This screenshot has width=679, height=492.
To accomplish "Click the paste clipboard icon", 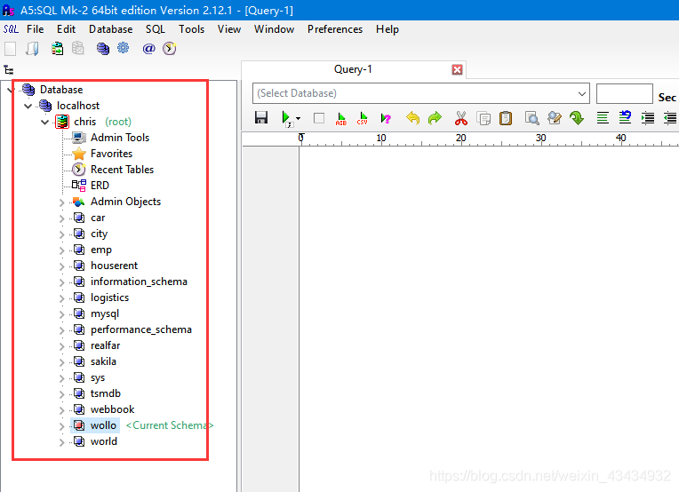I will pos(506,118).
